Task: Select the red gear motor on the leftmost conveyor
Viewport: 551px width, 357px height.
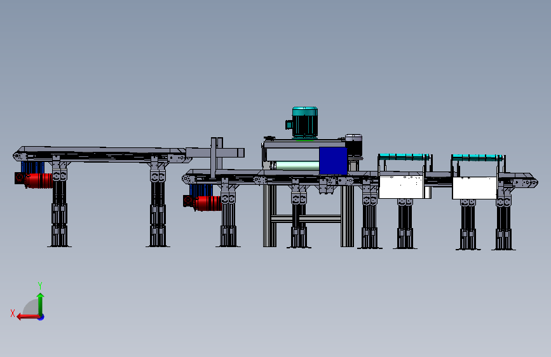Action: tap(34, 180)
